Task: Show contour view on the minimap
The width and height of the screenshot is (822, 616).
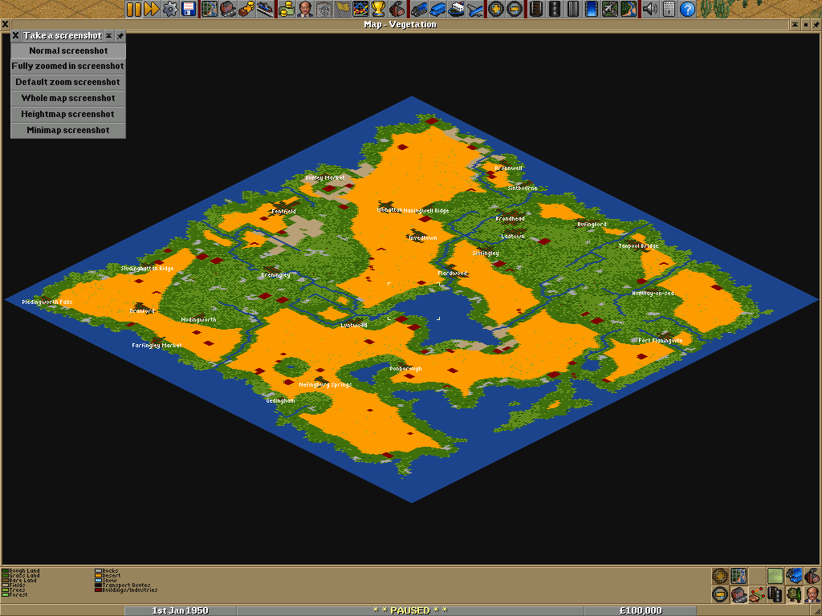Action: tap(775, 576)
